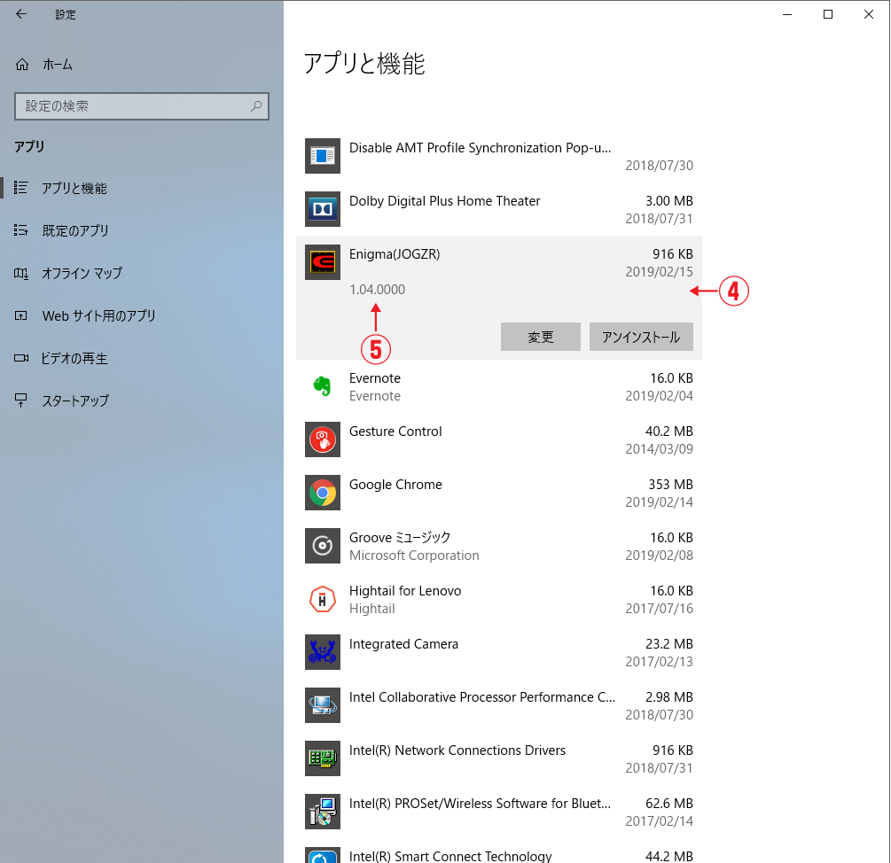Image resolution: width=891 pixels, height=863 pixels.
Task: Click the オフライン マップ map icon
Action: (20, 273)
